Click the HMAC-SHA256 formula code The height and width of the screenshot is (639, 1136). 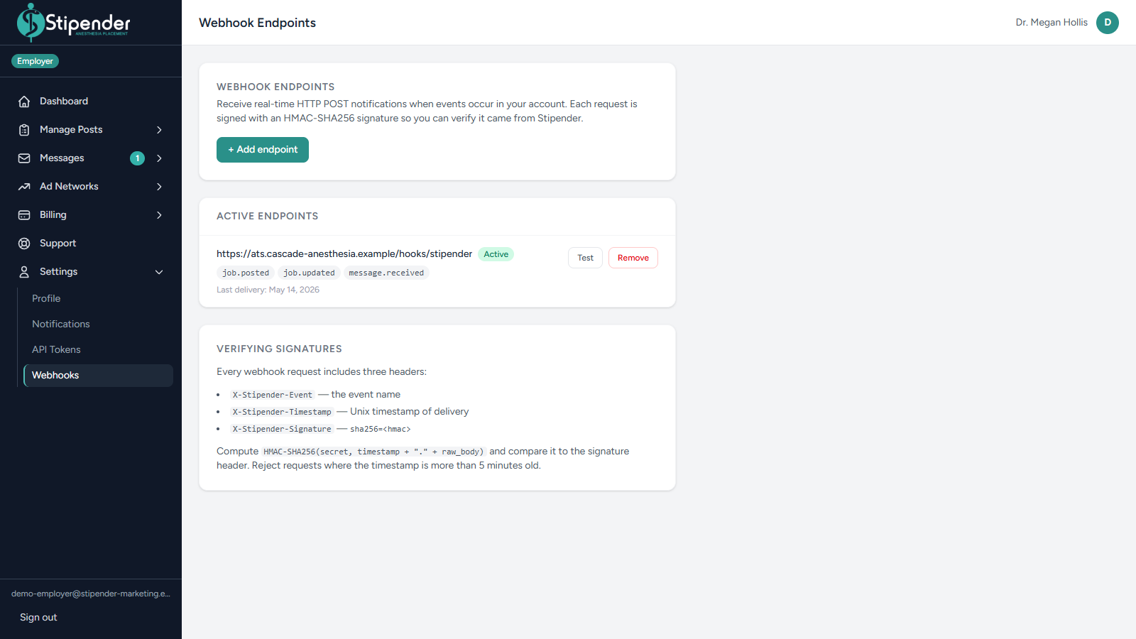(373, 452)
